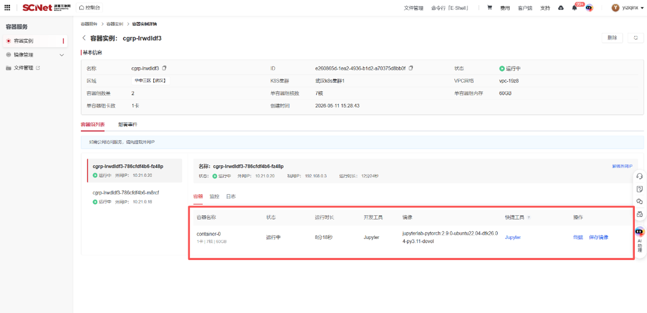Click the cloud upload icon in header

point(561,8)
